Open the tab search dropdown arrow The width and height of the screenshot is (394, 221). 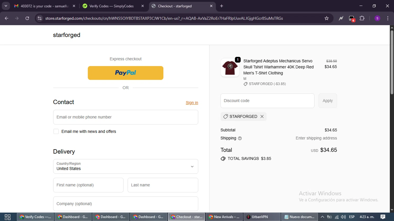[6, 6]
